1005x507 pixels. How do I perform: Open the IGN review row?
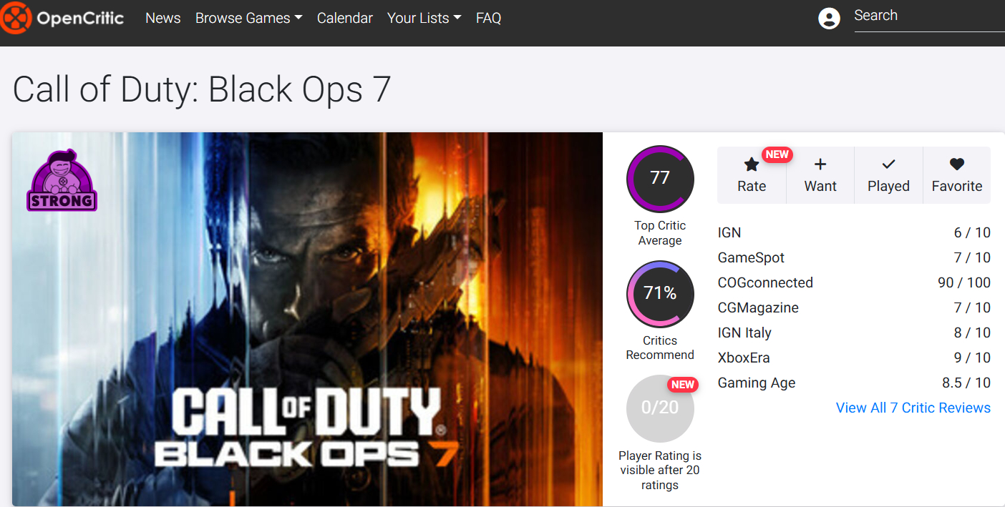854,232
